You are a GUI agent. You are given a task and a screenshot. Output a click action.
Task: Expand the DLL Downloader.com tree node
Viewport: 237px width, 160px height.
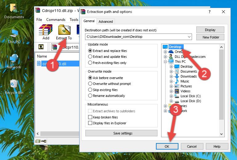(x=165, y=57)
